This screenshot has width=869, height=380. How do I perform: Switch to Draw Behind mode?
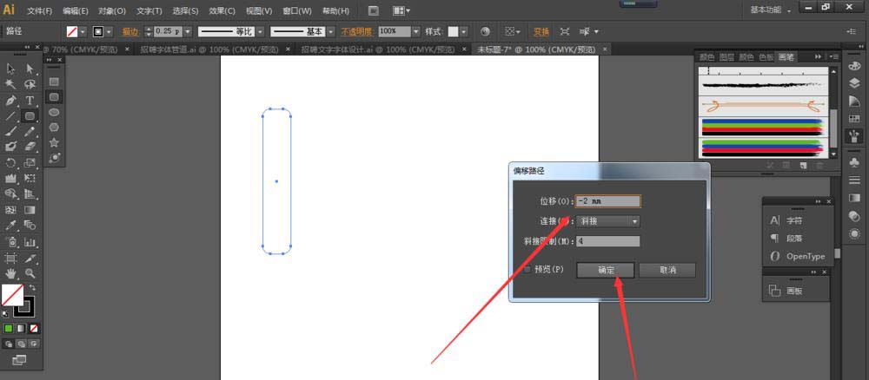click(21, 344)
